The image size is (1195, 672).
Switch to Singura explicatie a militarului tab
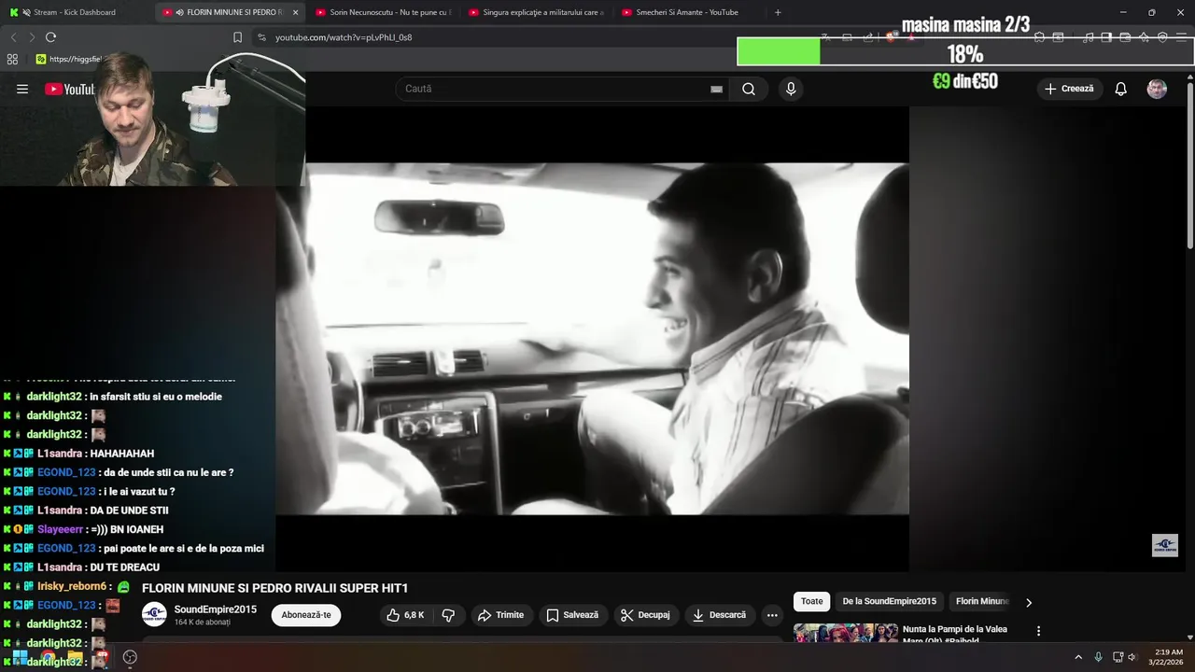(535, 12)
